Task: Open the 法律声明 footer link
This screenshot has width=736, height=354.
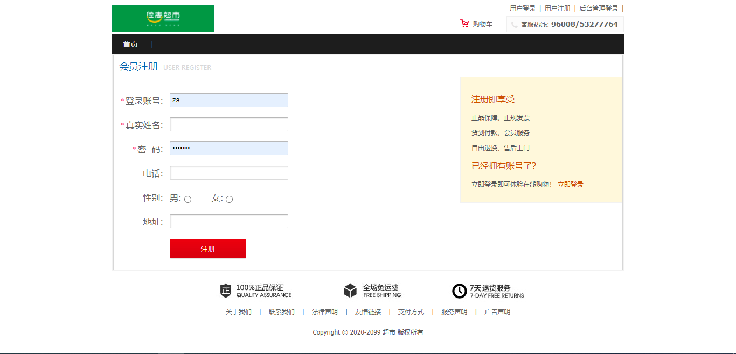Action: 325,312
